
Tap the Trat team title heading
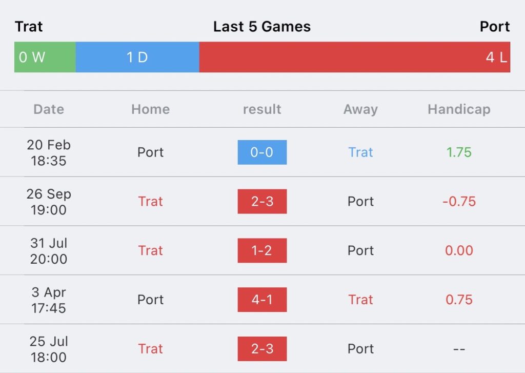pyautogui.click(x=29, y=27)
